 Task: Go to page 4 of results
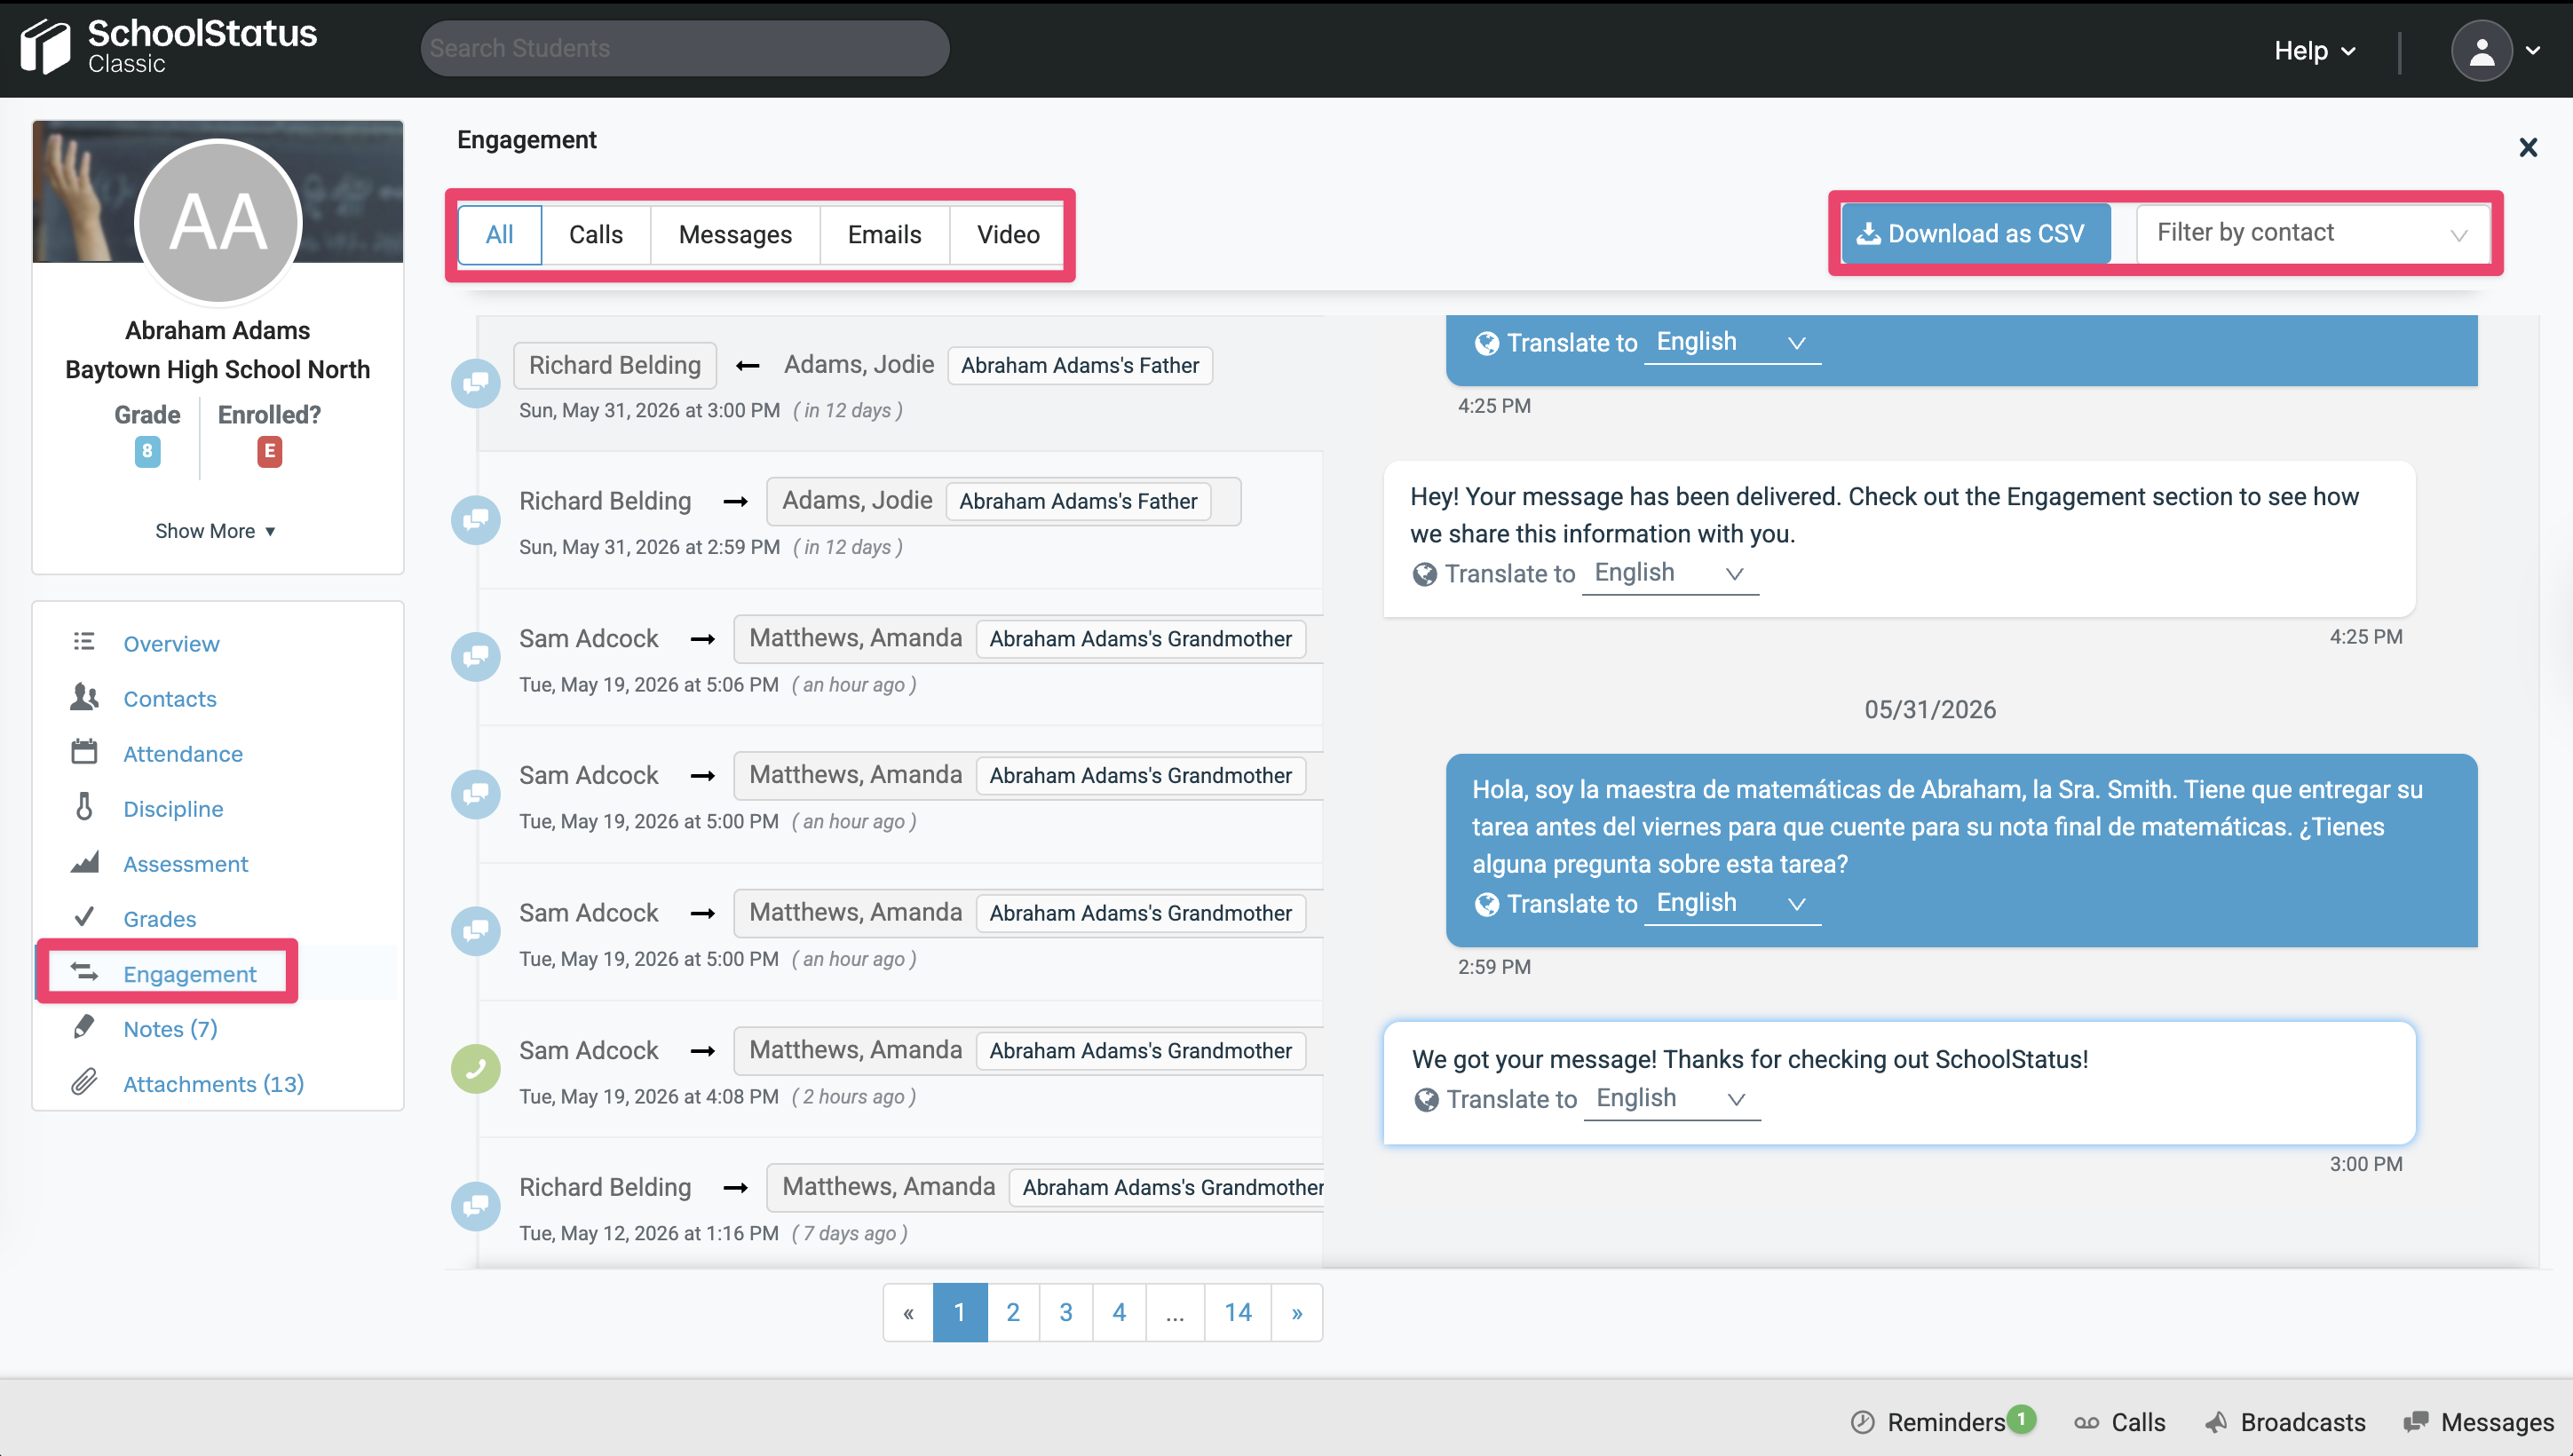[1119, 1312]
